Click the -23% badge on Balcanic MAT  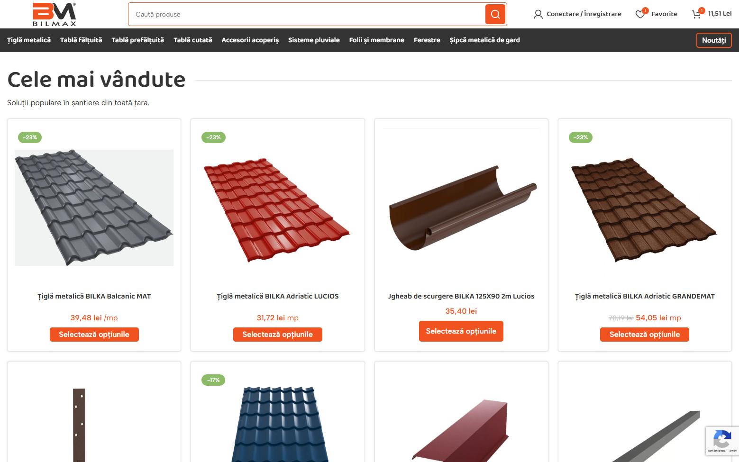coord(30,137)
